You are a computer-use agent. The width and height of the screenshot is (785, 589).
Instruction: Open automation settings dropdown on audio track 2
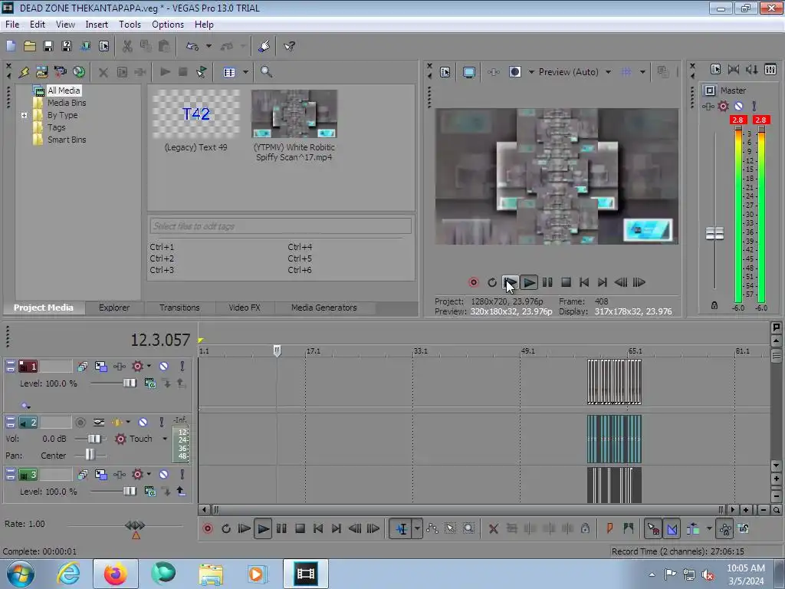click(128, 423)
